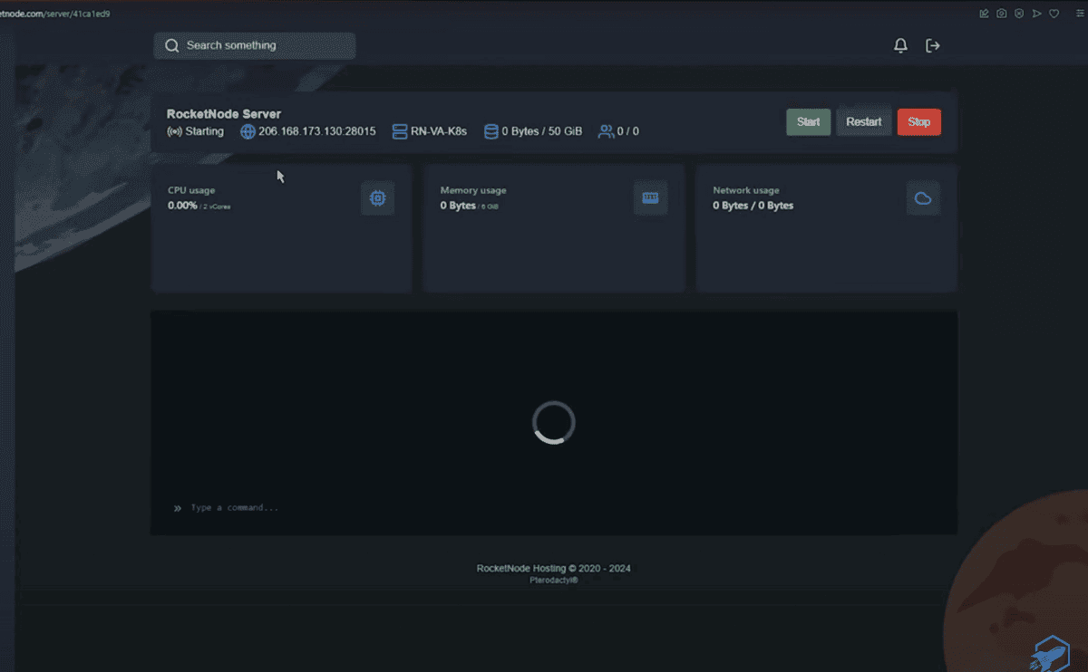
Task: Click the players count users icon
Action: pos(606,131)
